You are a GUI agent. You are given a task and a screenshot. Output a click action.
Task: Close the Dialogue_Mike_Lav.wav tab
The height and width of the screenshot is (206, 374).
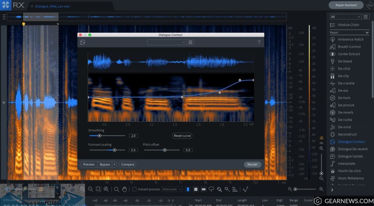pos(32,7)
